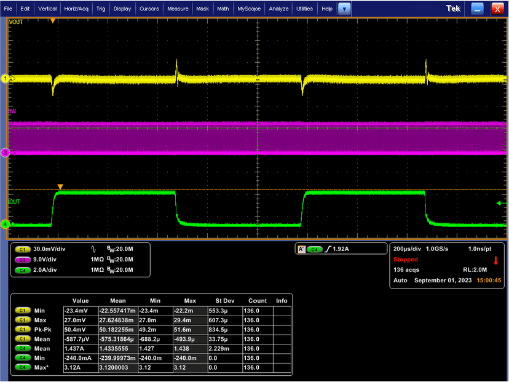
Task: Expand the menu bar dropdown arrow button
Action: [x=345, y=9]
